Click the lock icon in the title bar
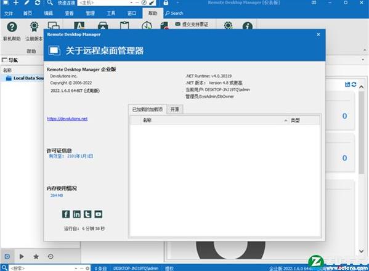Viewport: 369px width, 271px height. coord(166,2)
